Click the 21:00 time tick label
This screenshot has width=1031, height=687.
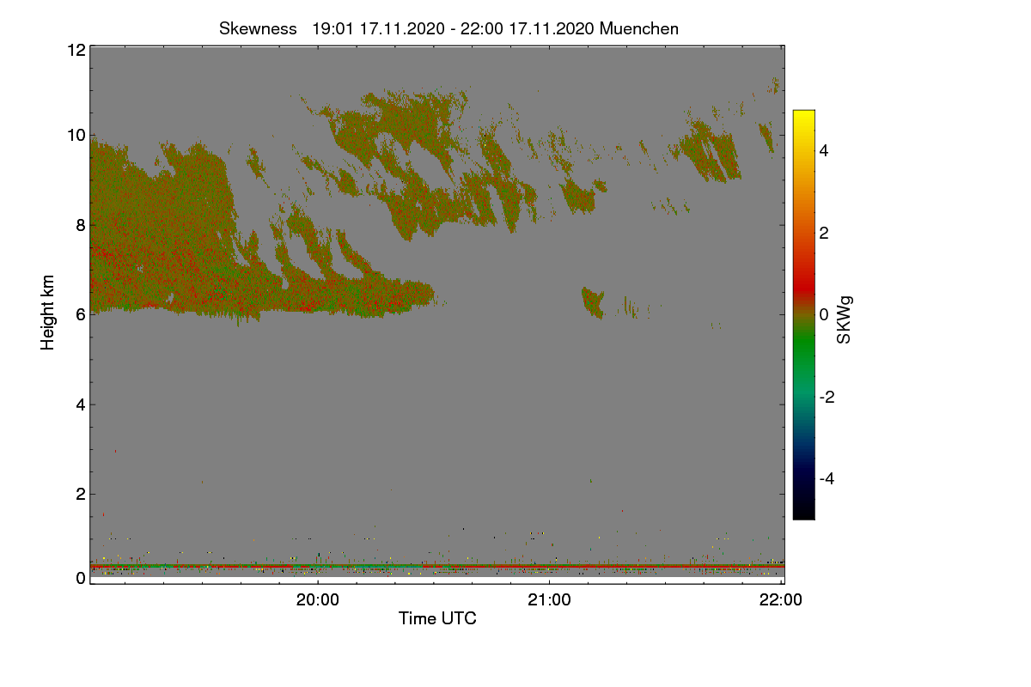549,600
